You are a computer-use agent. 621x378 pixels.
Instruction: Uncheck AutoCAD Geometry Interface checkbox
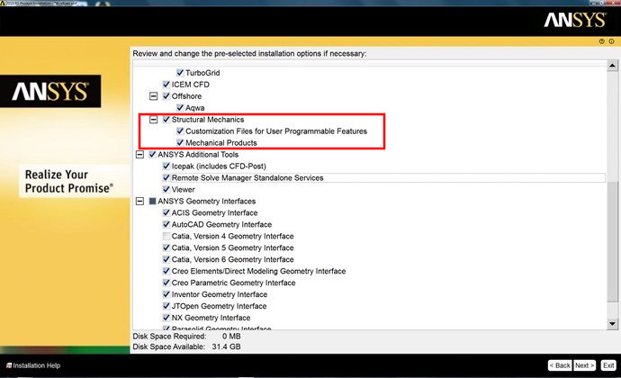pos(166,224)
